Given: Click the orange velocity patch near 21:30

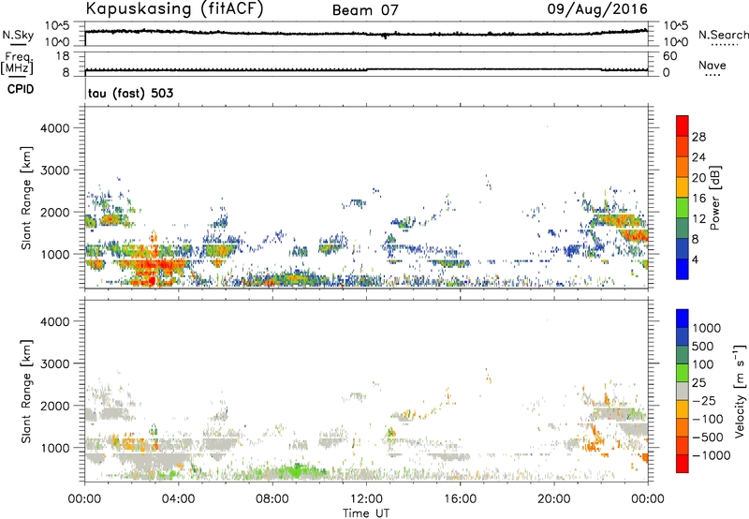Looking at the screenshot, I should [595, 442].
